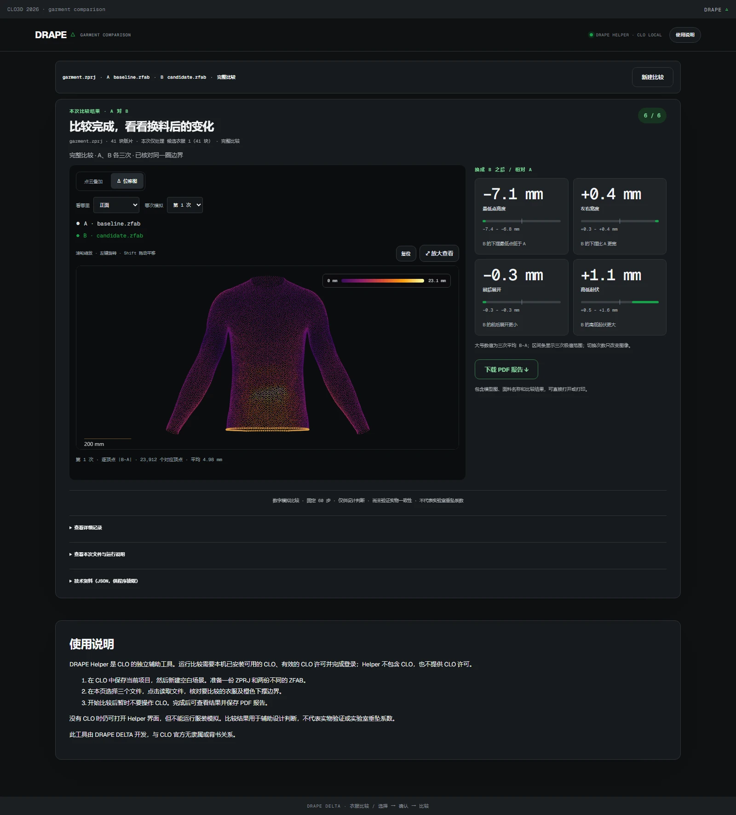736x815 pixels.
Task: Click the white dot beside A baseline.zfab
Action: pyautogui.click(x=78, y=224)
